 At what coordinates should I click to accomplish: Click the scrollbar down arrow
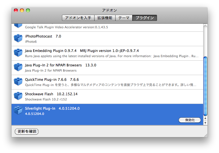205,123
